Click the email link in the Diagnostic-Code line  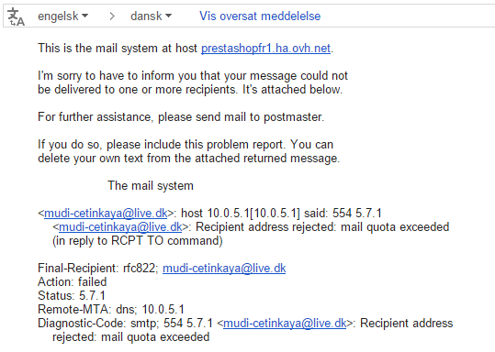pos(285,324)
